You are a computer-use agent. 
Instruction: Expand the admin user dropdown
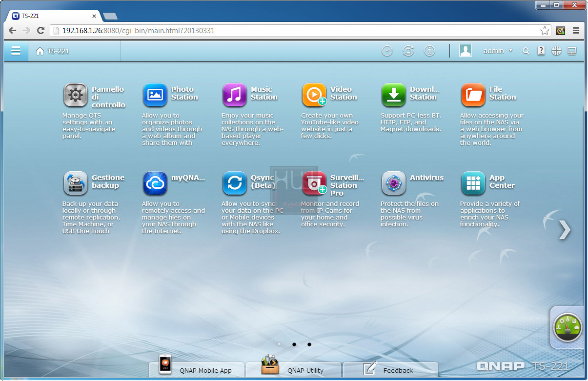pyautogui.click(x=510, y=51)
